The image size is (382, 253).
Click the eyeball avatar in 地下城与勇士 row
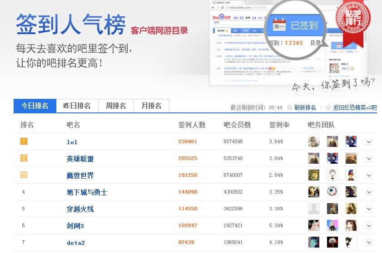pos(332,192)
